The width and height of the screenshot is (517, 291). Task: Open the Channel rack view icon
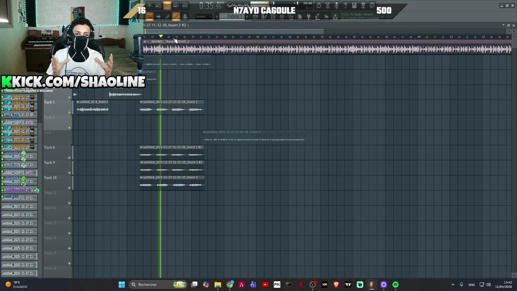tap(273, 17)
